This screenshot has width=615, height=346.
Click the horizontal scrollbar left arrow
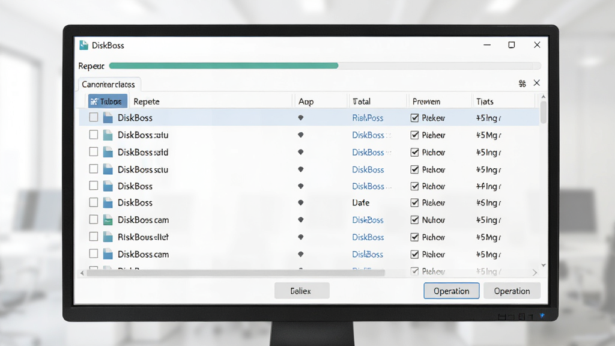[82, 273]
